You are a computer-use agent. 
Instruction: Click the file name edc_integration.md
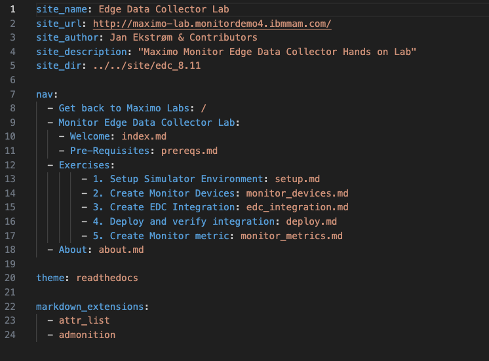coord(297,207)
